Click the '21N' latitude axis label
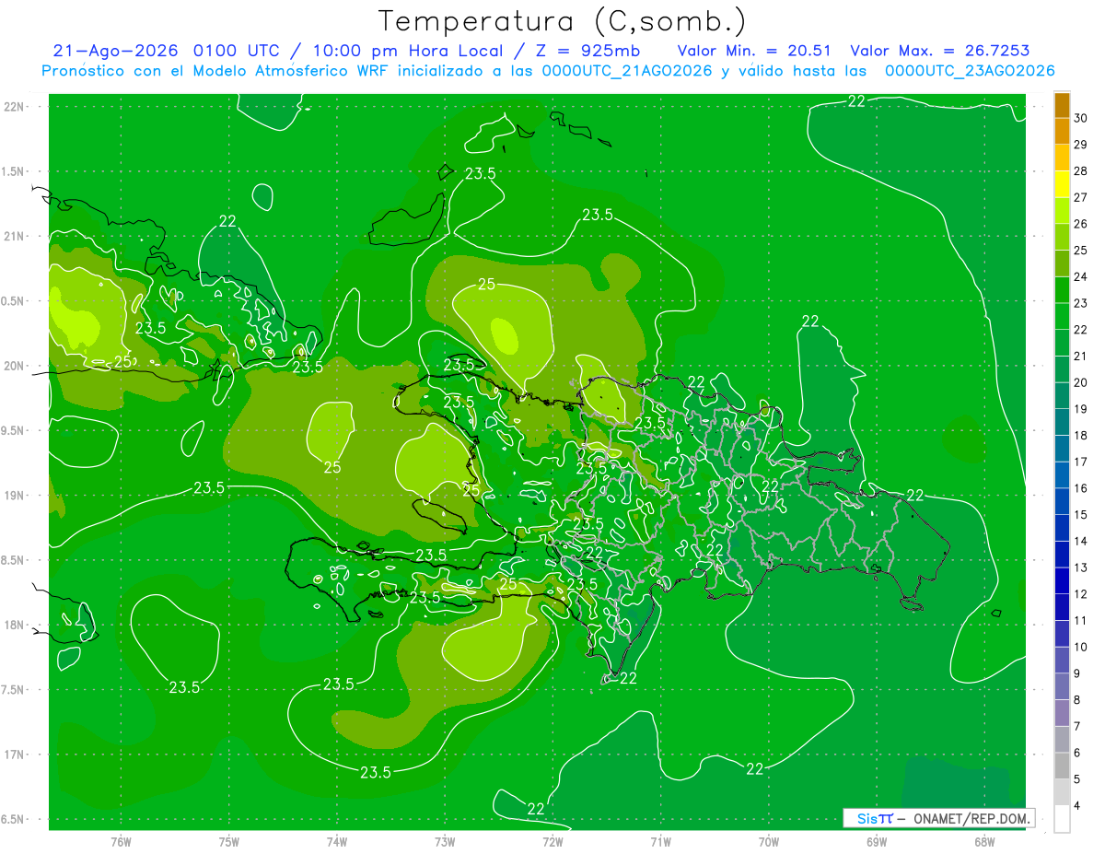 (14, 236)
